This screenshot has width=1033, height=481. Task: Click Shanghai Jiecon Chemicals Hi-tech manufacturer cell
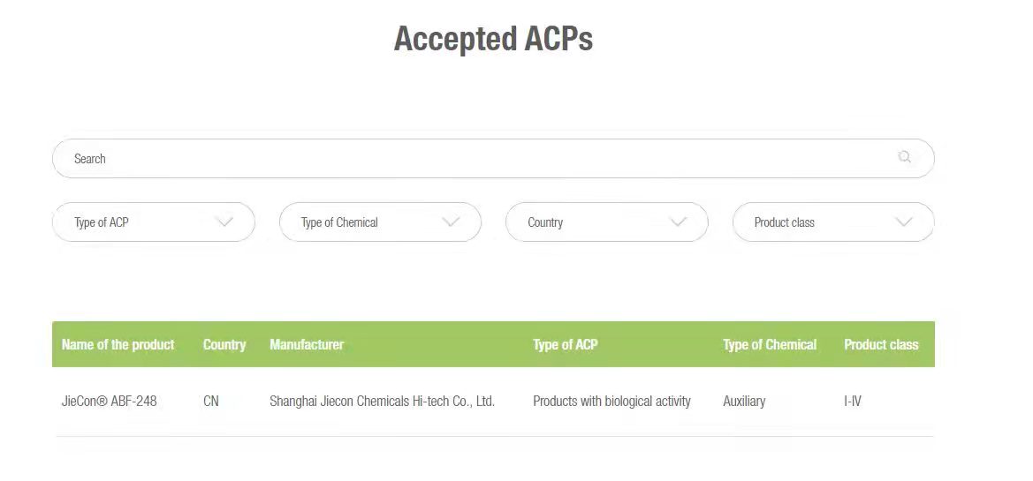click(x=382, y=401)
